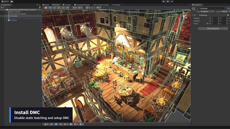Open the GameObject icon picker in Inspector
Image resolution: width=230 pixels, height=129 pixels.
(193, 9)
